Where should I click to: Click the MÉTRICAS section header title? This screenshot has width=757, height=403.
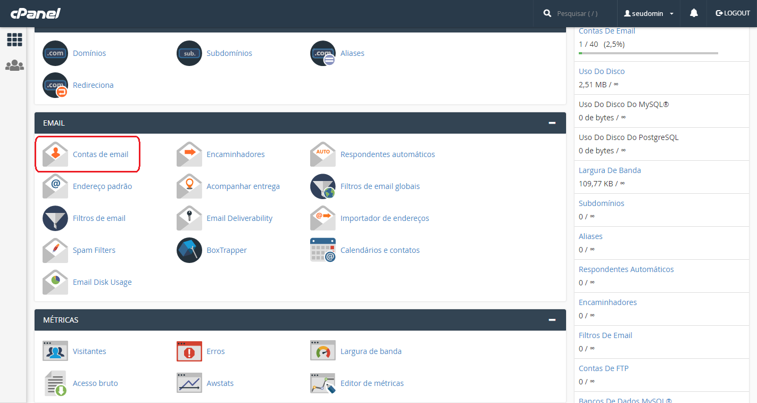pyautogui.click(x=61, y=320)
